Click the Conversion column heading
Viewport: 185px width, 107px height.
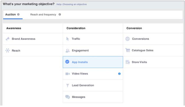(134, 28)
